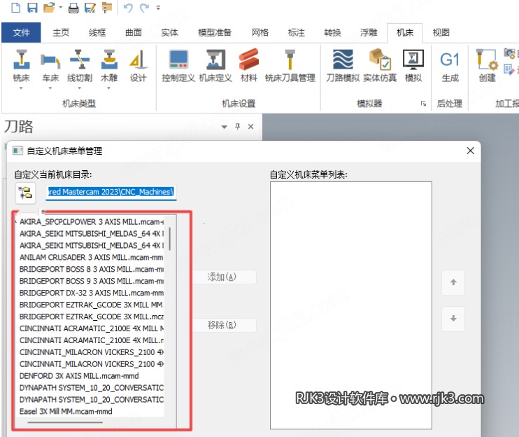Click the Print icon
This screenshot has width=519, height=437.
73,7
